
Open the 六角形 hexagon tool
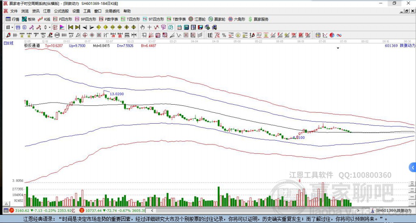pyautogui.click(x=237, y=19)
